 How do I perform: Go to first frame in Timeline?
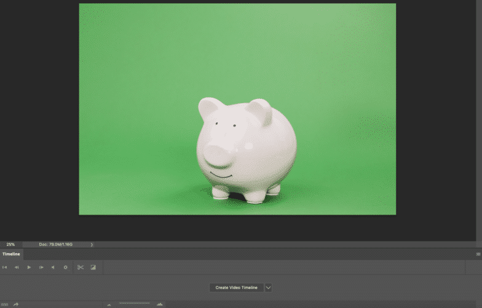5,267
